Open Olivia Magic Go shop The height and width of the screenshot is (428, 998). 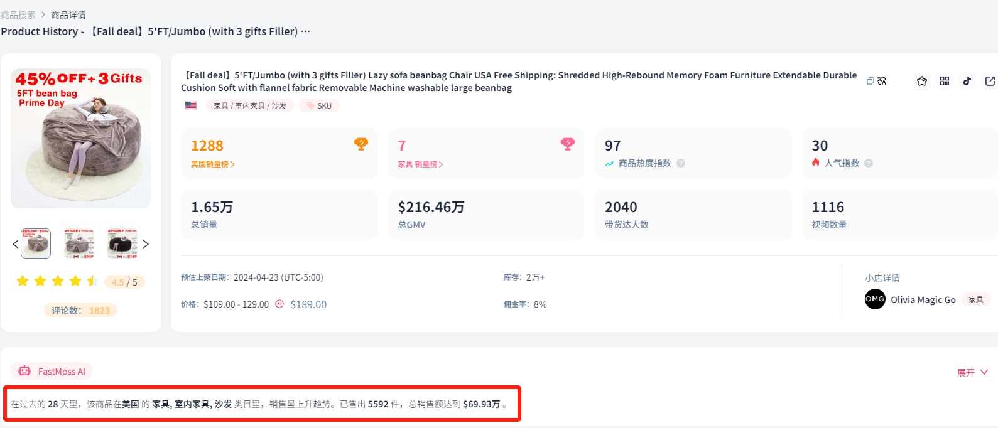point(923,300)
